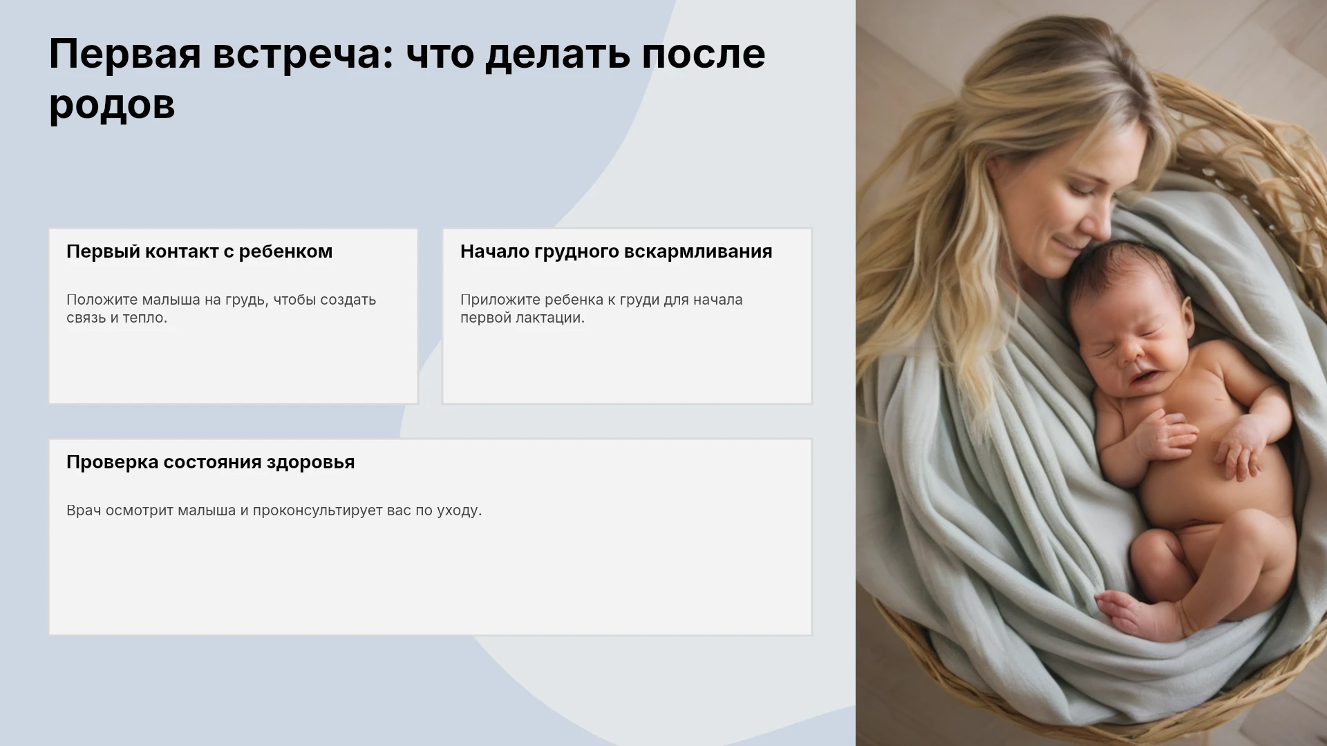Select heading "Первый контакт с ребенком"
1327x746 pixels.
tap(199, 251)
